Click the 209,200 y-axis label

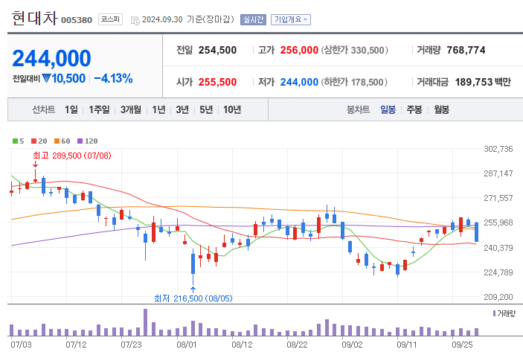pos(498,297)
